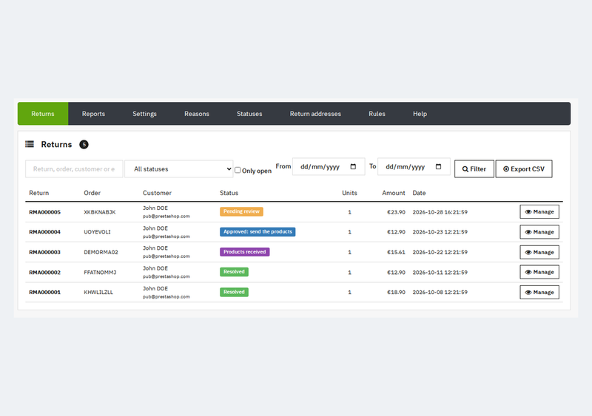592x416 pixels.
Task: Select return number RMA000005
Action: [44, 212]
